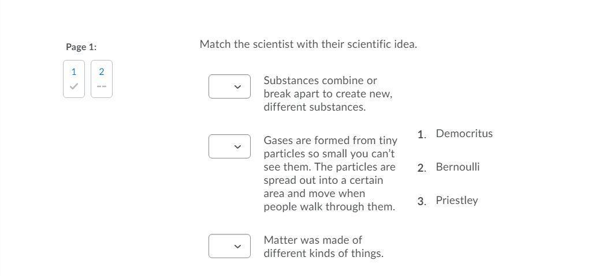Click the 'Gases are formed from tiny particles' statement

tap(330, 173)
